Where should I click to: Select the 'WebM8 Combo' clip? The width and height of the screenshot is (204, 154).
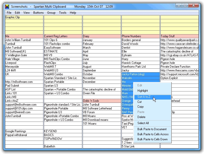pos(63,74)
